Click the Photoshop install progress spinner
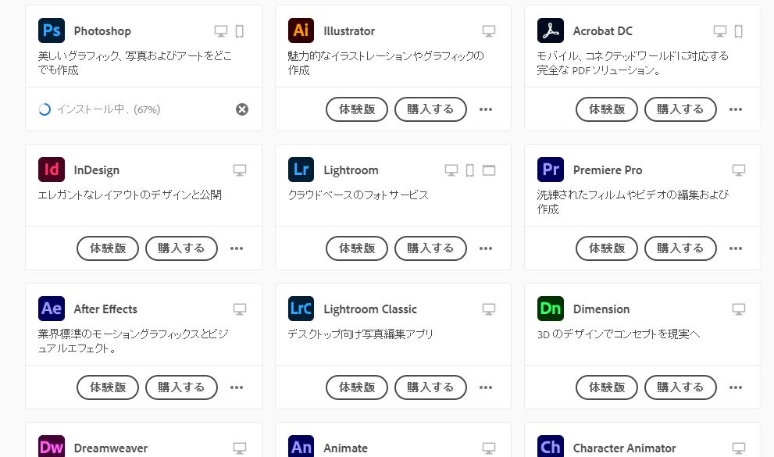This screenshot has height=457, width=774. pos(45,109)
